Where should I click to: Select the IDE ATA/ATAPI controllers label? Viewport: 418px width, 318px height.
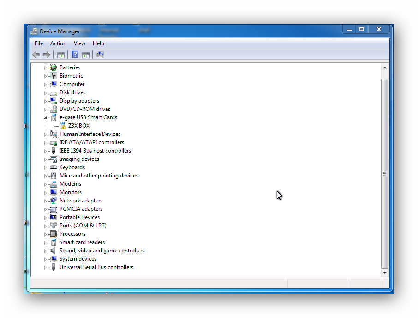pyautogui.click(x=92, y=142)
